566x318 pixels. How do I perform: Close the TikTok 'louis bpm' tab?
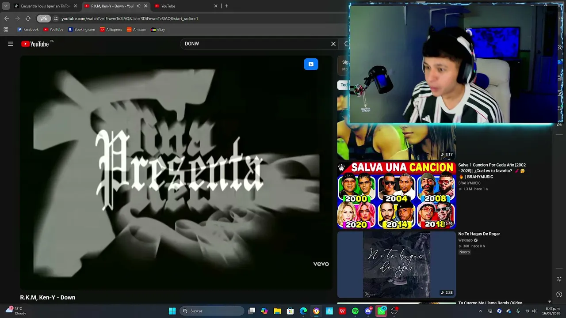point(75,6)
